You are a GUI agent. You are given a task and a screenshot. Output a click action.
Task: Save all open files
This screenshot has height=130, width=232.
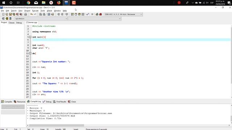pos(14,14)
